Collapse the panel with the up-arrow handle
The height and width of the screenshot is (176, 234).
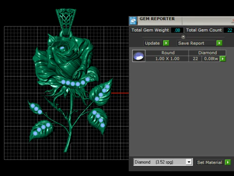pyautogui.click(x=183, y=37)
